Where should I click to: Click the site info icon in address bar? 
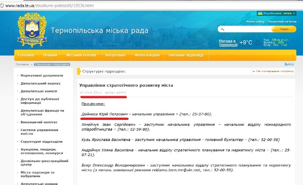[x=2, y=6]
